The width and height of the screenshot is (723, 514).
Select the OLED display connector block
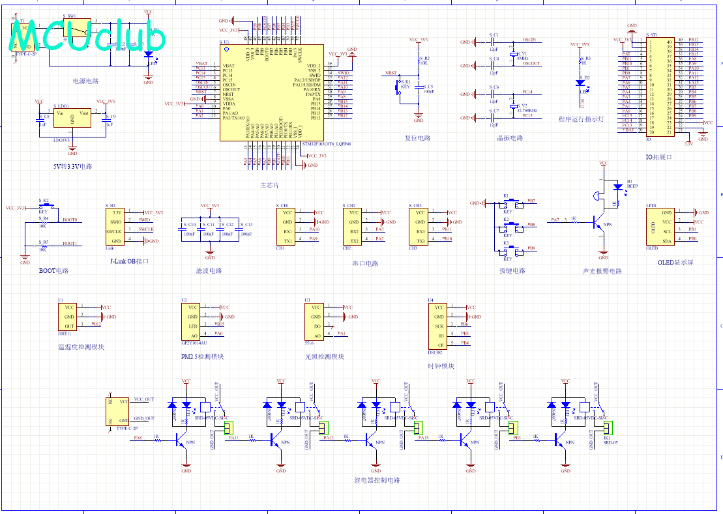click(660, 227)
